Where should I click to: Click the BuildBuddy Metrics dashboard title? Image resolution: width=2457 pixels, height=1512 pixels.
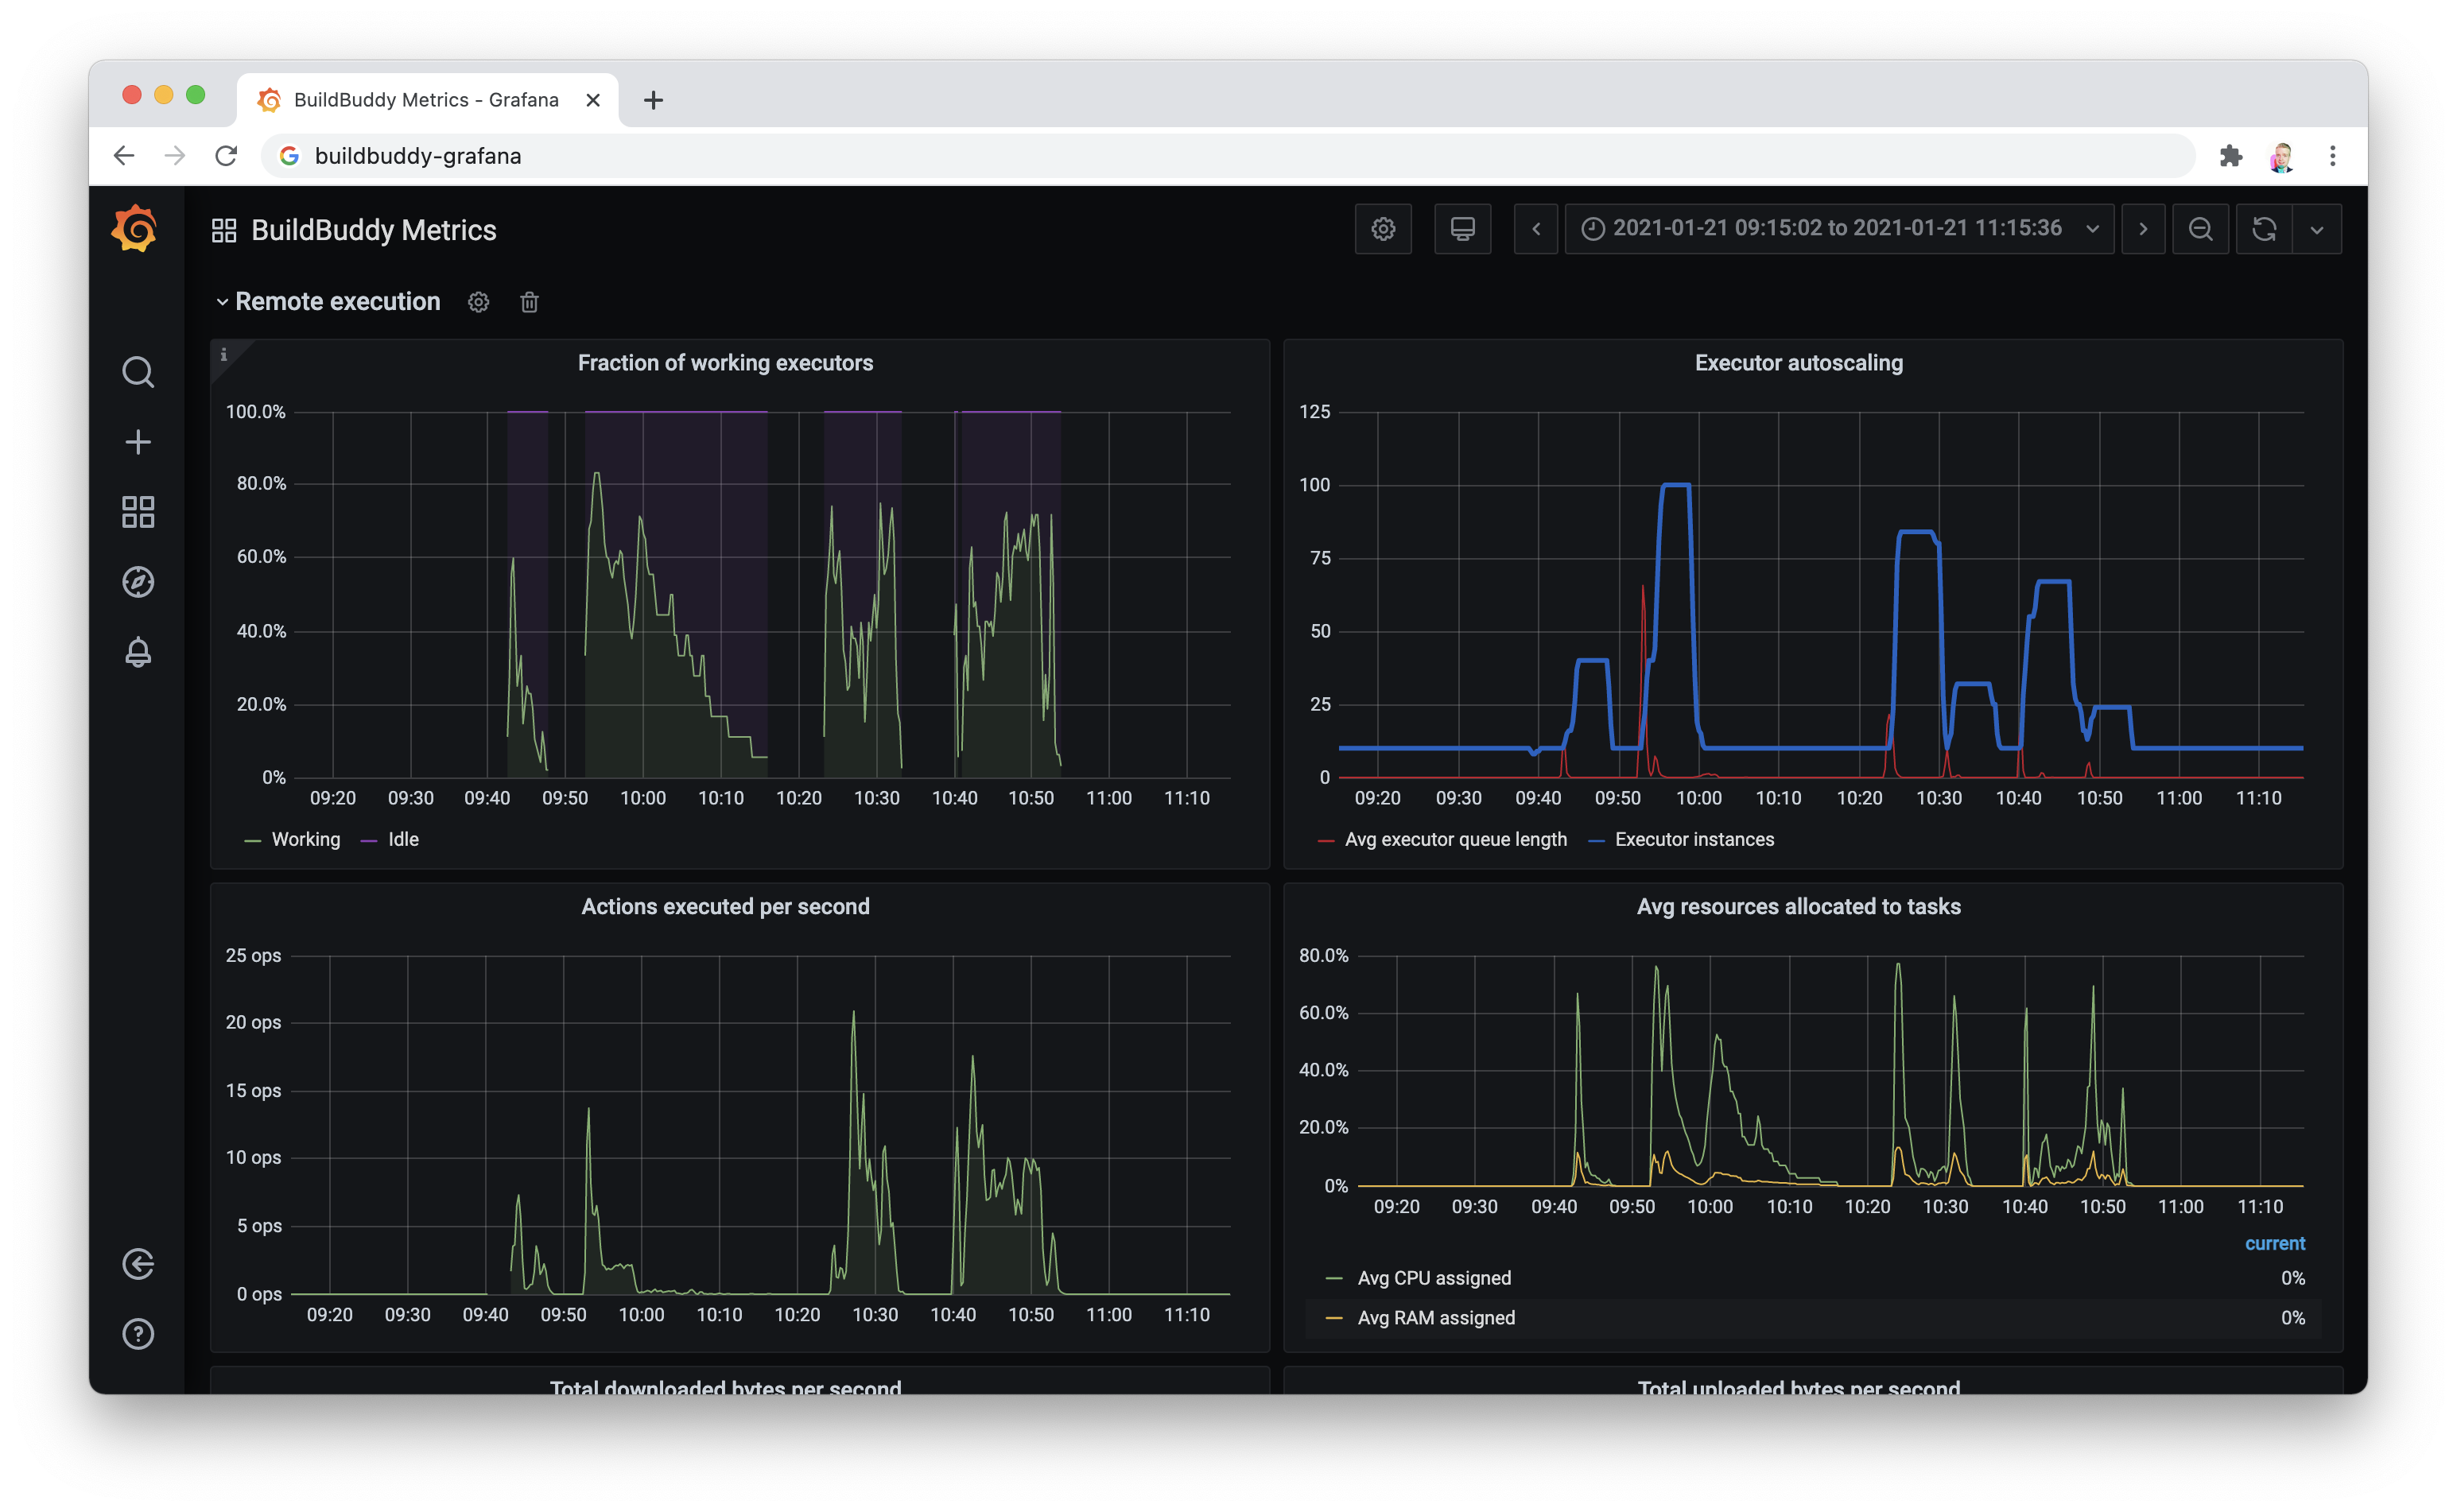[x=374, y=230]
